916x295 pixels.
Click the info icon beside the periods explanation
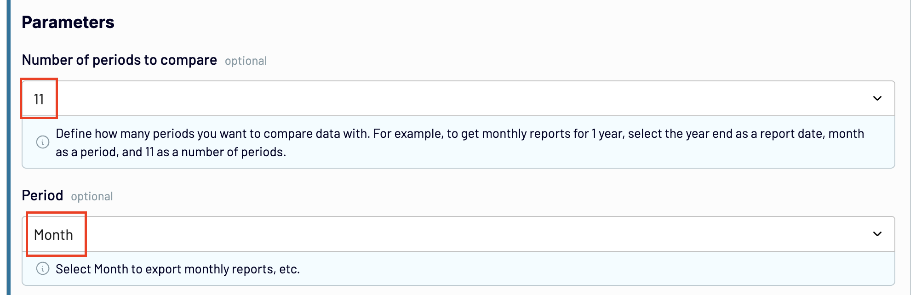tap(43, 142)
